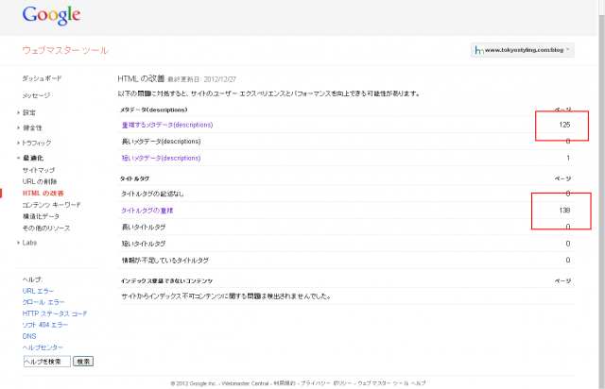The image size is (605, 389).
Task: Expand the 設定 section arrow
Action: [x=18, y=112]
